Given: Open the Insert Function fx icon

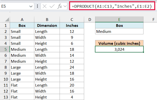Looking at the screenshot, I should (60, 6).
